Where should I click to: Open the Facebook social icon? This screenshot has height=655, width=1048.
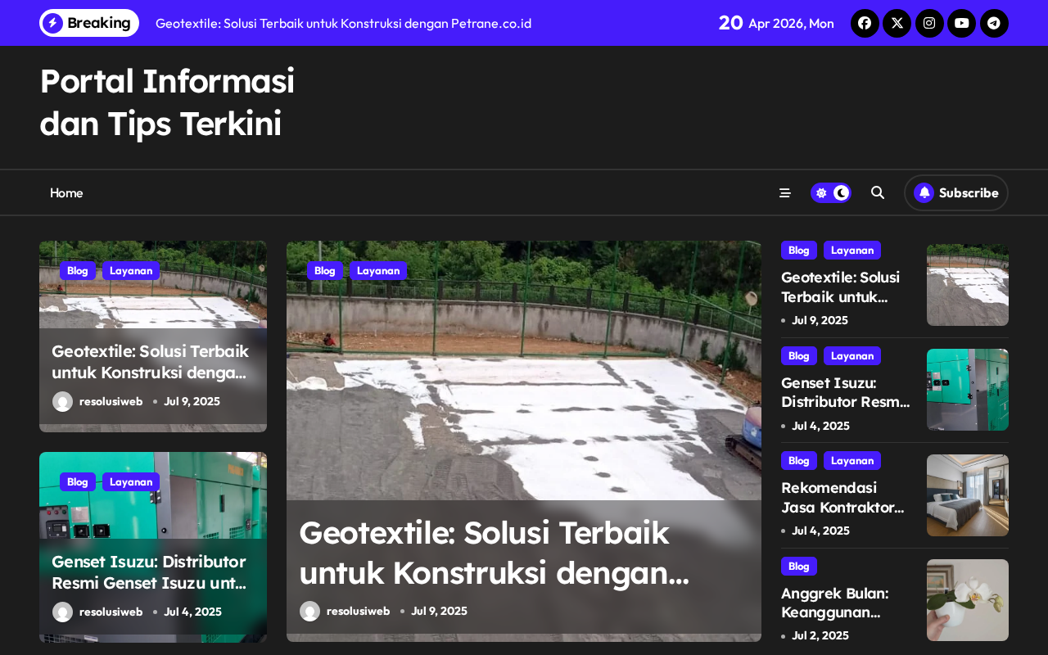click(x=865, y=23)
